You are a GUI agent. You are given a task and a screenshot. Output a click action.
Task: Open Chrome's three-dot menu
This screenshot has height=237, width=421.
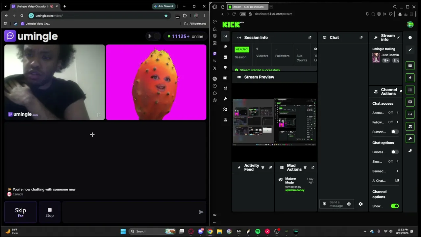tap(204, 15)
